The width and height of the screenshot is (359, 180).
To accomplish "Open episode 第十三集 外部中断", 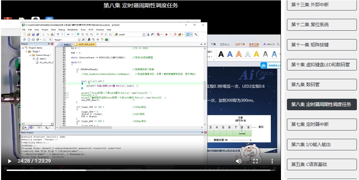I will (322, 5).
